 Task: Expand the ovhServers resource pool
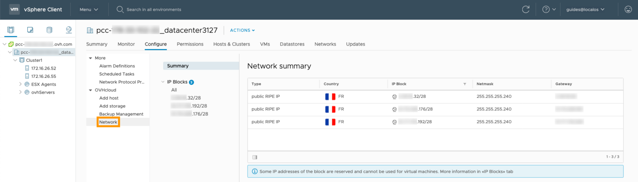pos(20,92)
